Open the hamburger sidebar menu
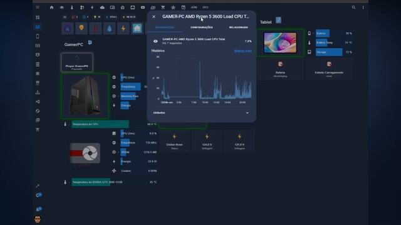401x225 pixels. click(x=38, y=7)
